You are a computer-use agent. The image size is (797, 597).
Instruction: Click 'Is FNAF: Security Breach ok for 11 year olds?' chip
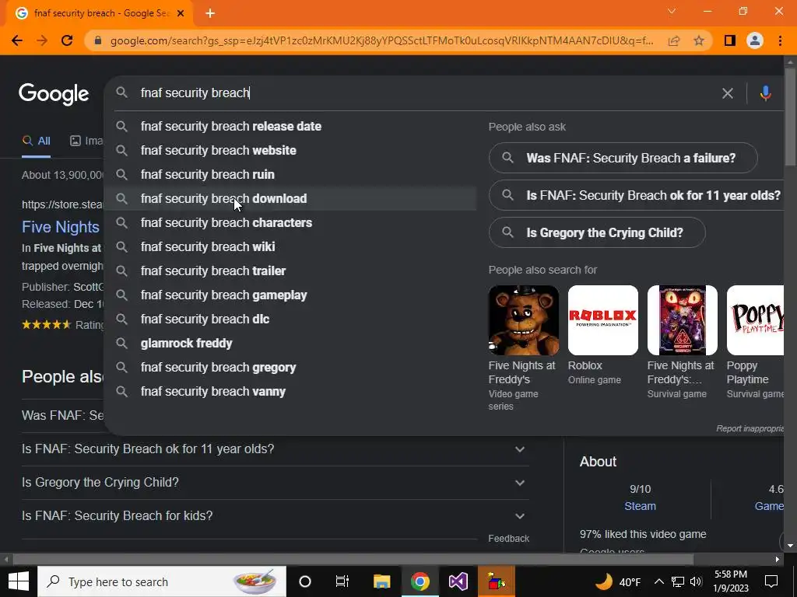point(637,195)
